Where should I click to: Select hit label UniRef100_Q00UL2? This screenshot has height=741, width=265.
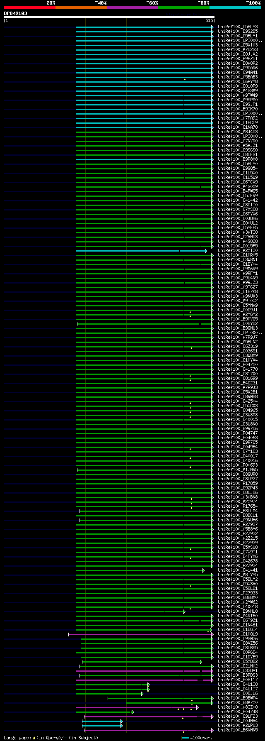click(x=238, y=223)
